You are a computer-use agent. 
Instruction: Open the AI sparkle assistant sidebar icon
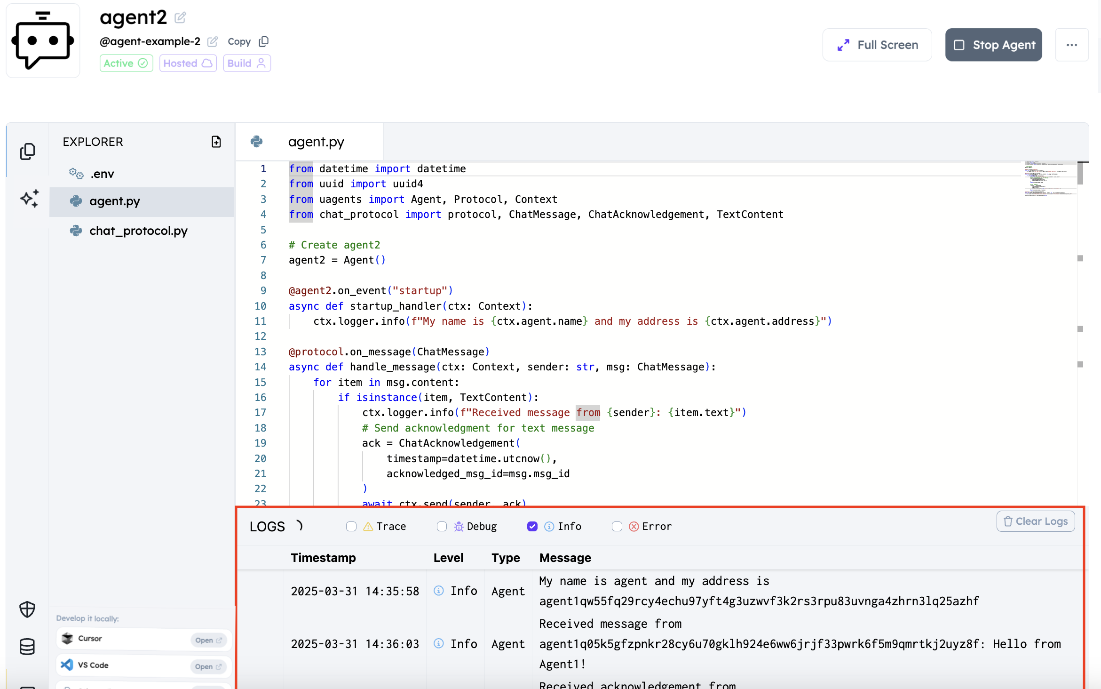29,199
